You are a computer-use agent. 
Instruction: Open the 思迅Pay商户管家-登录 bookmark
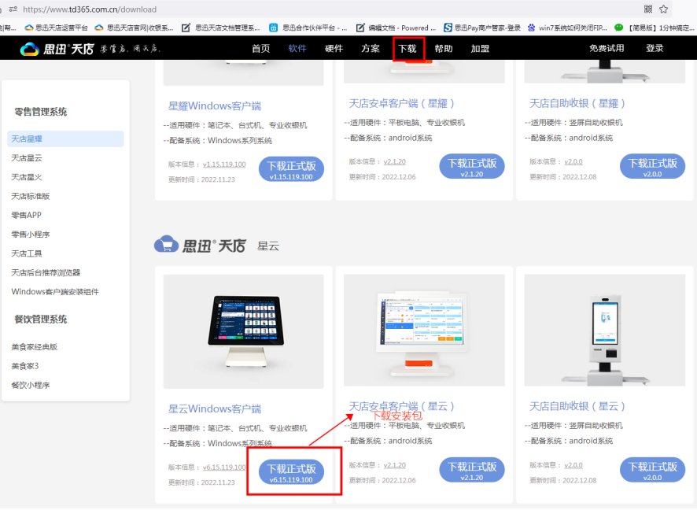tap(482, 28)
